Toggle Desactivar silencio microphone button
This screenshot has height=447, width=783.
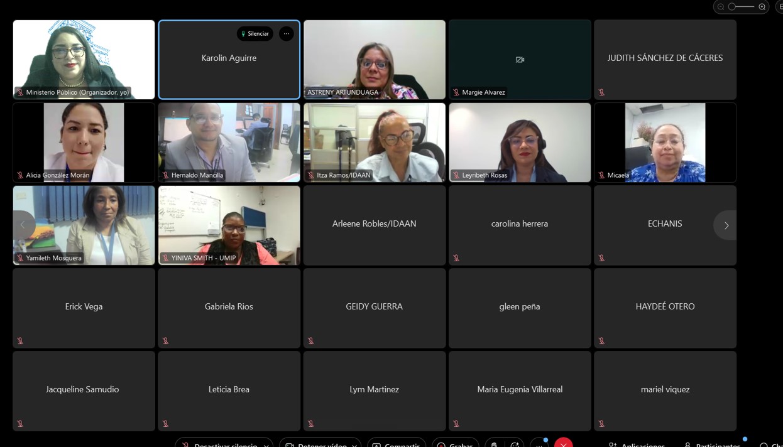coord(218,444)
